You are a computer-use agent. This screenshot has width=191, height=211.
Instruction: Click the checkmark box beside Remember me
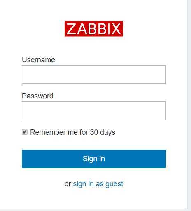(x=25, y=132)
